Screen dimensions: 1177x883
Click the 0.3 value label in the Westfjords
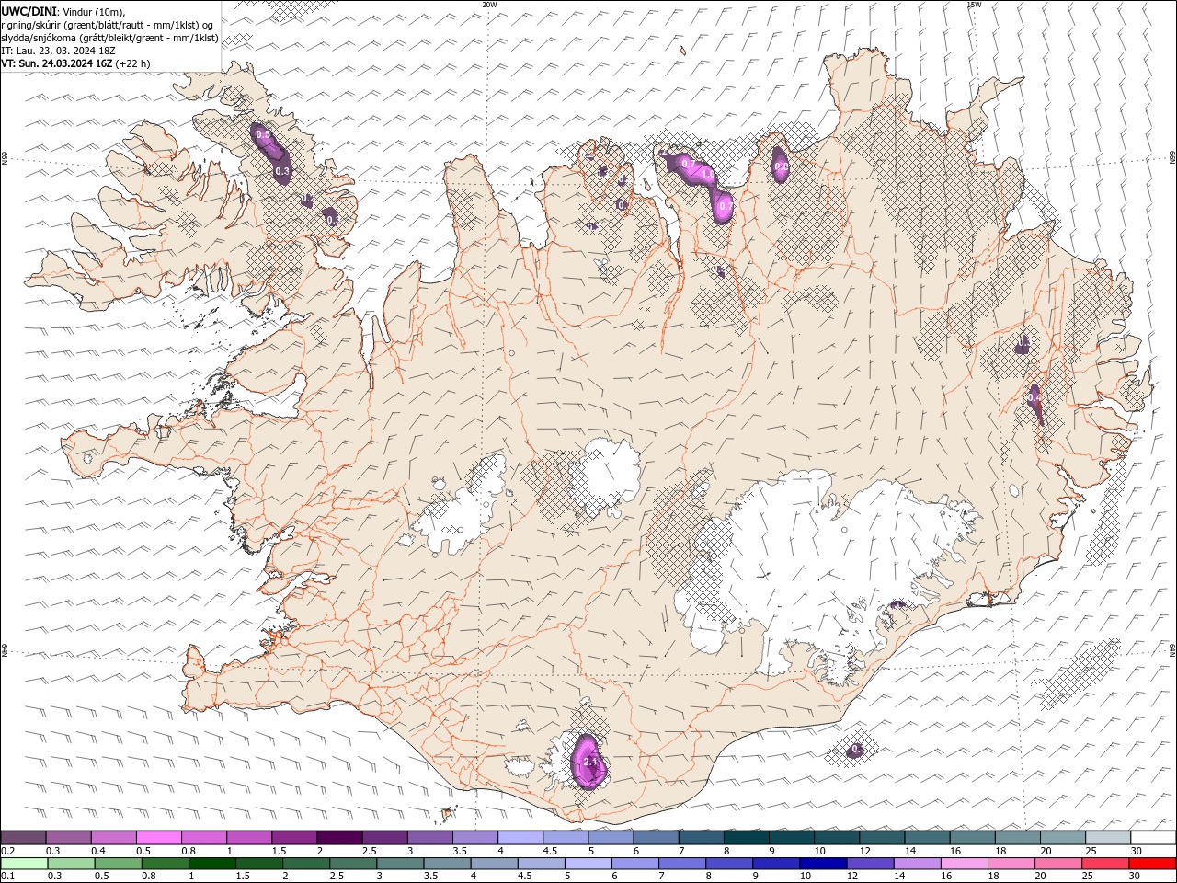[282, 171]
